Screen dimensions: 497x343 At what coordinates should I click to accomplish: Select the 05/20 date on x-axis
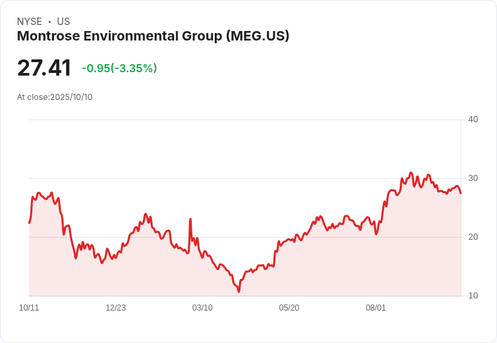pos(289,308)
